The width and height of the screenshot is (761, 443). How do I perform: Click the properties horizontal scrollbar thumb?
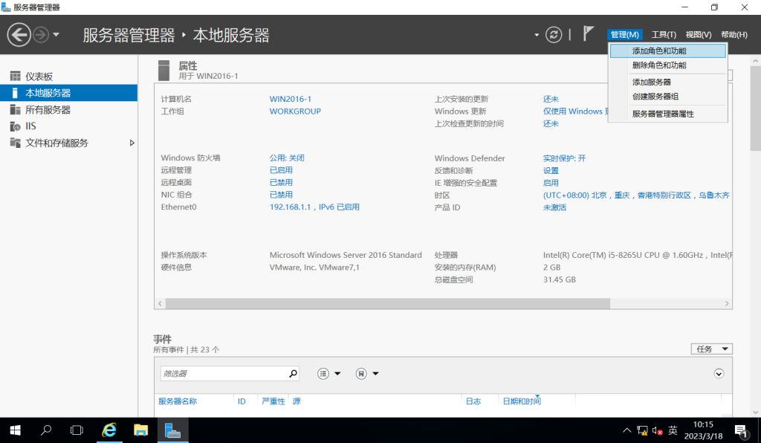(388, 303)
